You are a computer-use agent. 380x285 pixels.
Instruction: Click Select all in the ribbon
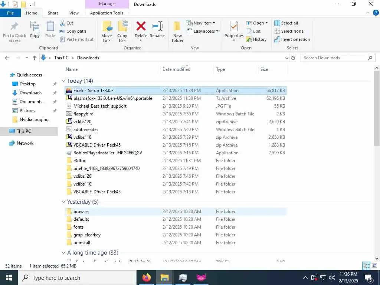click(x=286, y=23)
